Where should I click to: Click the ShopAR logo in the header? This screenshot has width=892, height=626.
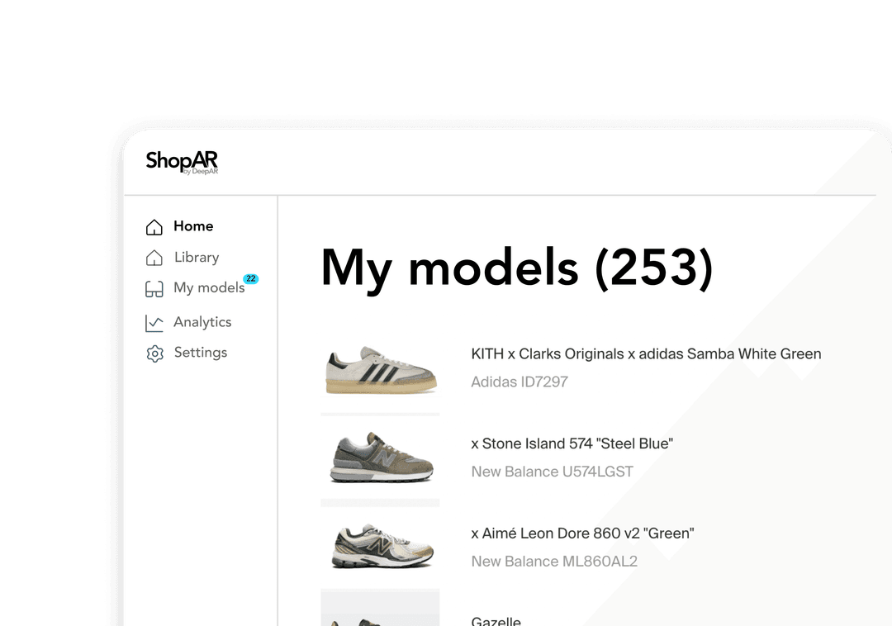pyautogui.click(x=182, y=162)
